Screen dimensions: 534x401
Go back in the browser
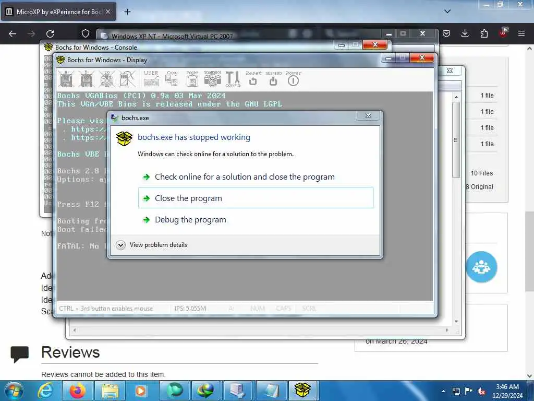13,33
